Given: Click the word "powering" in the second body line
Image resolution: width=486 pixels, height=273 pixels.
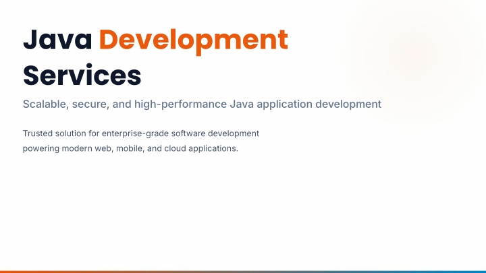Looking at the screenshot, I should (x=42, y=148).
